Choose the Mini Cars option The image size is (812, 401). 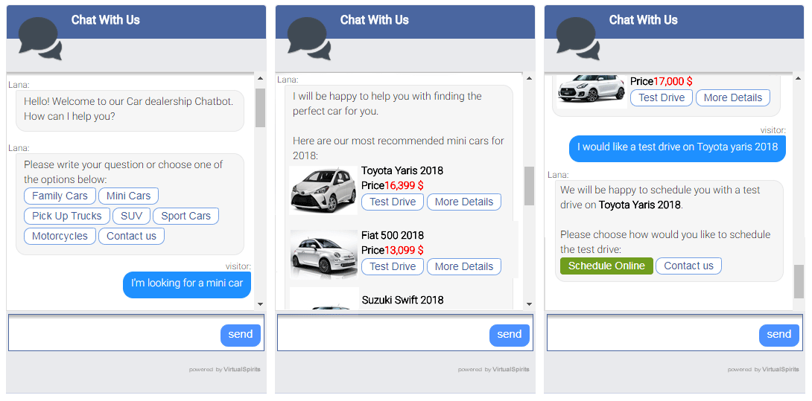click(x=128, y=196)
